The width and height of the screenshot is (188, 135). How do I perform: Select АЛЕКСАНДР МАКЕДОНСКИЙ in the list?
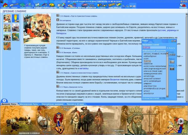154,69
